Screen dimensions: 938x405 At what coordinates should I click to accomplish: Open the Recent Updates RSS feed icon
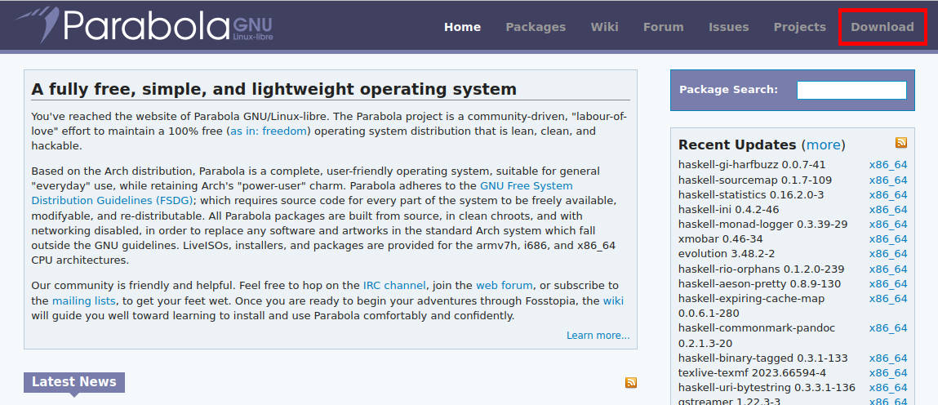point(901,143)
